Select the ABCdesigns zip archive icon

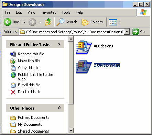pyautogui.click(x=84, y=47)
